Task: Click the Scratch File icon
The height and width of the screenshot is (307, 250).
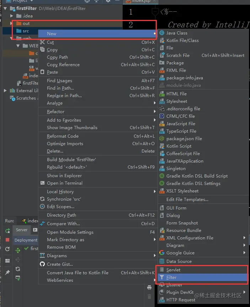Action: point(162,55)
